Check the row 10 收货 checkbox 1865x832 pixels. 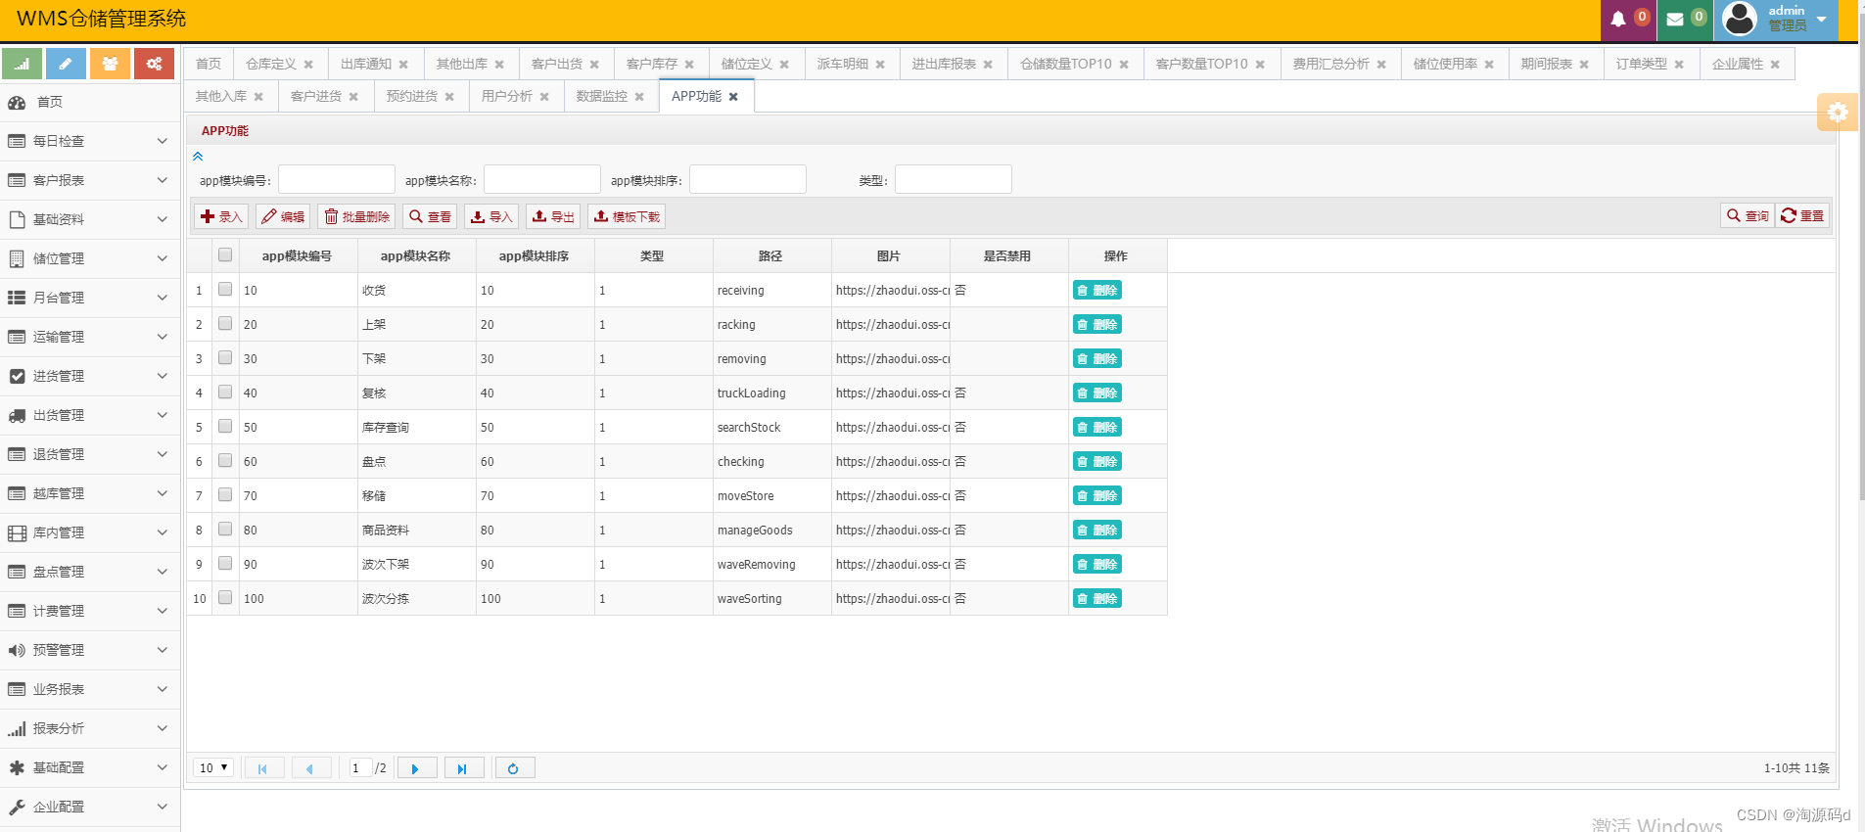[225, 290]
